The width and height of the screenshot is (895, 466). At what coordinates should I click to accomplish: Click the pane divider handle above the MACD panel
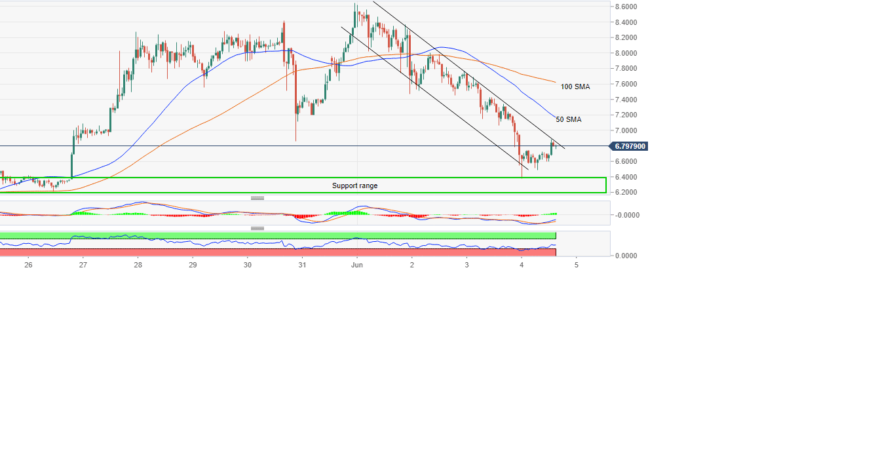pos(257,198)
